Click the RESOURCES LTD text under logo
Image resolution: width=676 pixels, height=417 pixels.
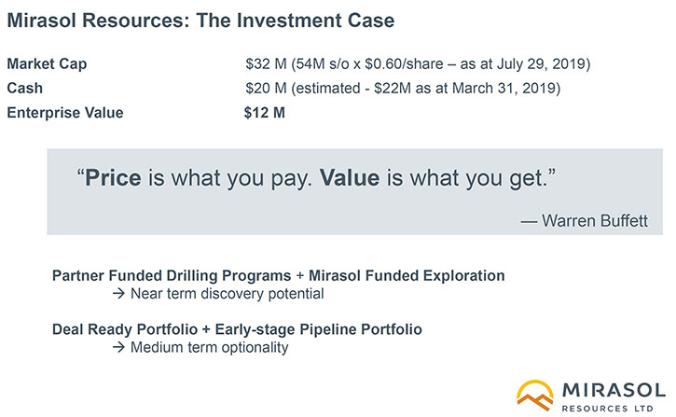pyautogui.click(x=607, y=408)
